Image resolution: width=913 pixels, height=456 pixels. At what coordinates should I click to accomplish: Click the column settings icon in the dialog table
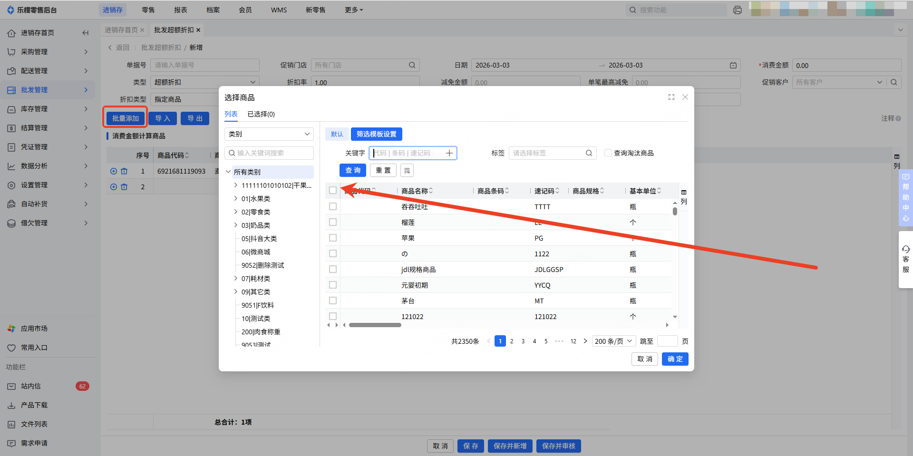pyautogui.click(x=683, y=193)
